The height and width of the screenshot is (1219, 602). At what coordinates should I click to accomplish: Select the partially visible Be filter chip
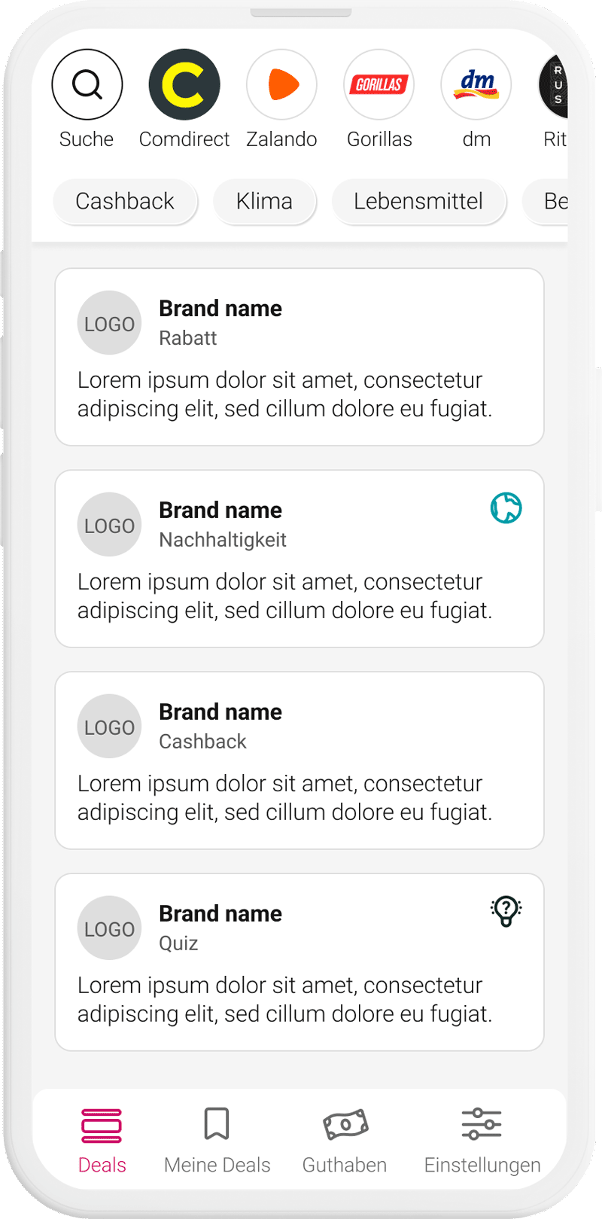(x=546, y=201)
